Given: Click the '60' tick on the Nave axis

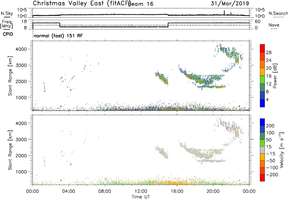Looking at the screenshot, I should [258, 22].
